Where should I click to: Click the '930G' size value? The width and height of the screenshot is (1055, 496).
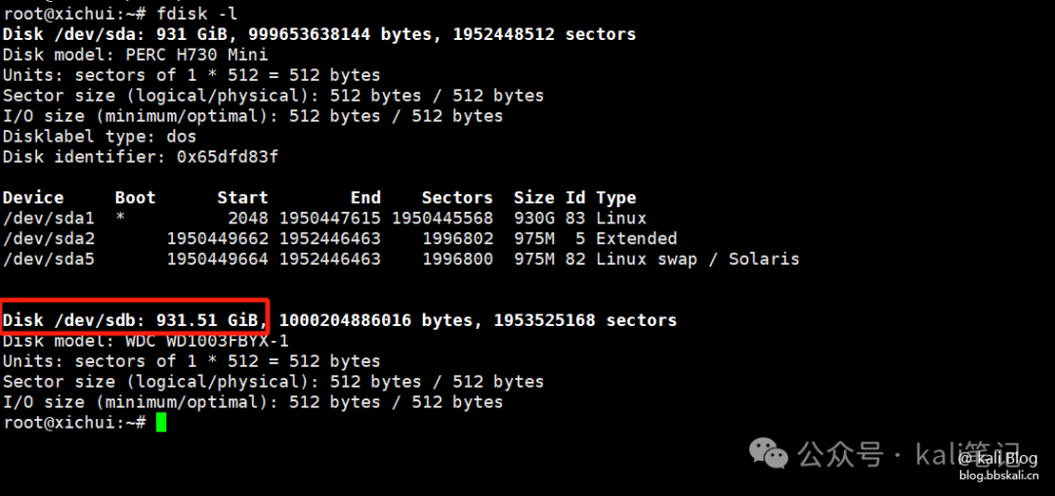tap(533, 219)
